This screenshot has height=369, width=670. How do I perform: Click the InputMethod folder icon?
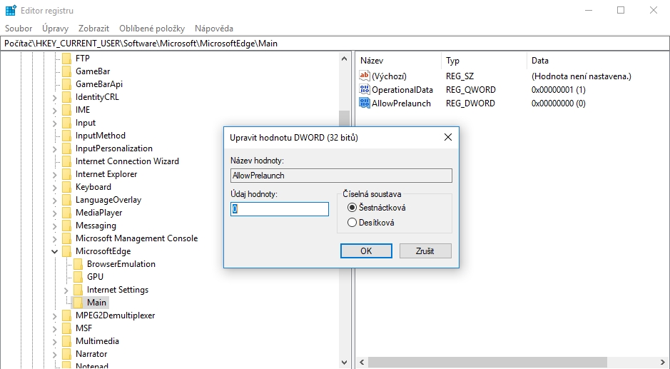[x=66, y=136]
